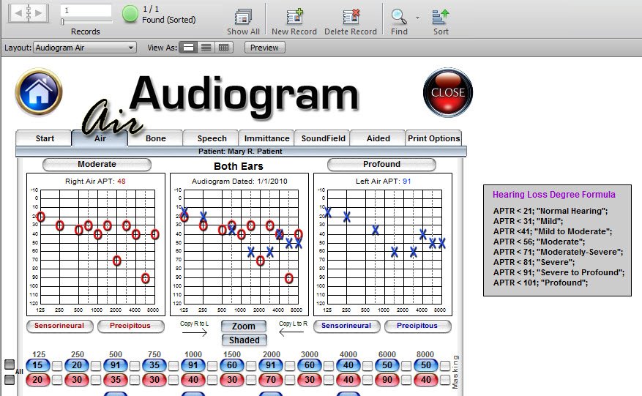The width and height of the screenshot is (642, 396).
Task: Click the red Precipitous button
Action: (130, 326)
